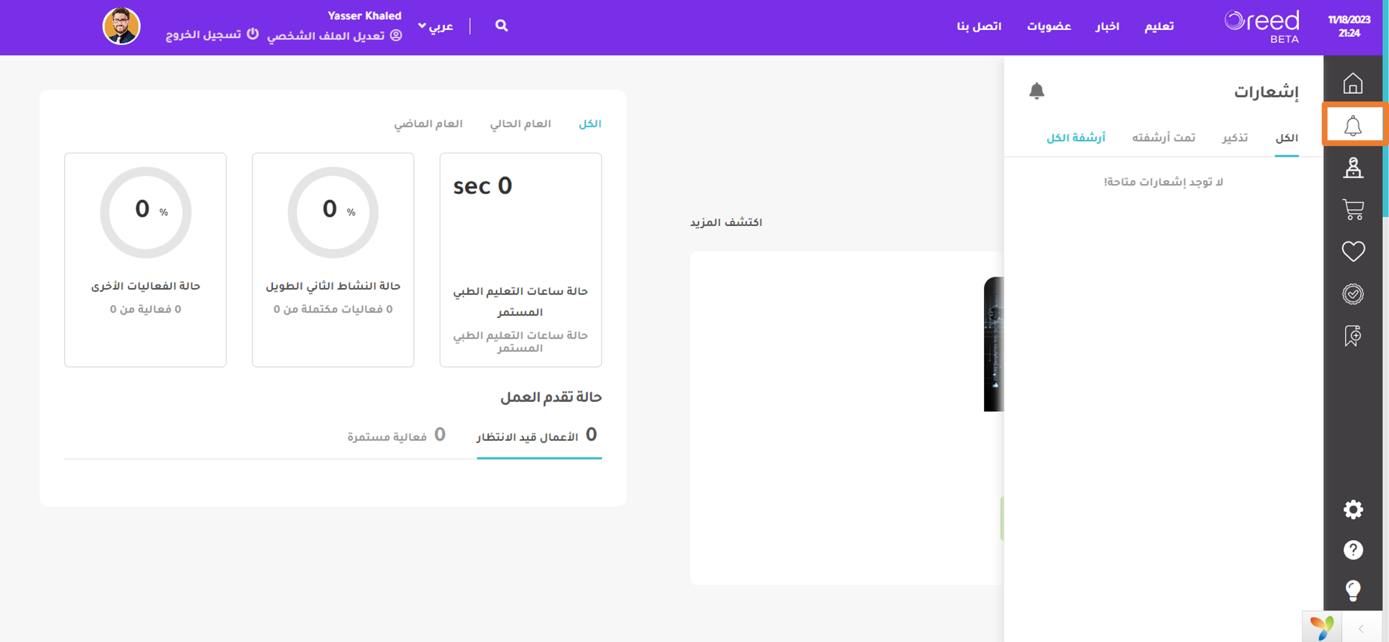Open the Home icon in sidebar

[1352, 83]
